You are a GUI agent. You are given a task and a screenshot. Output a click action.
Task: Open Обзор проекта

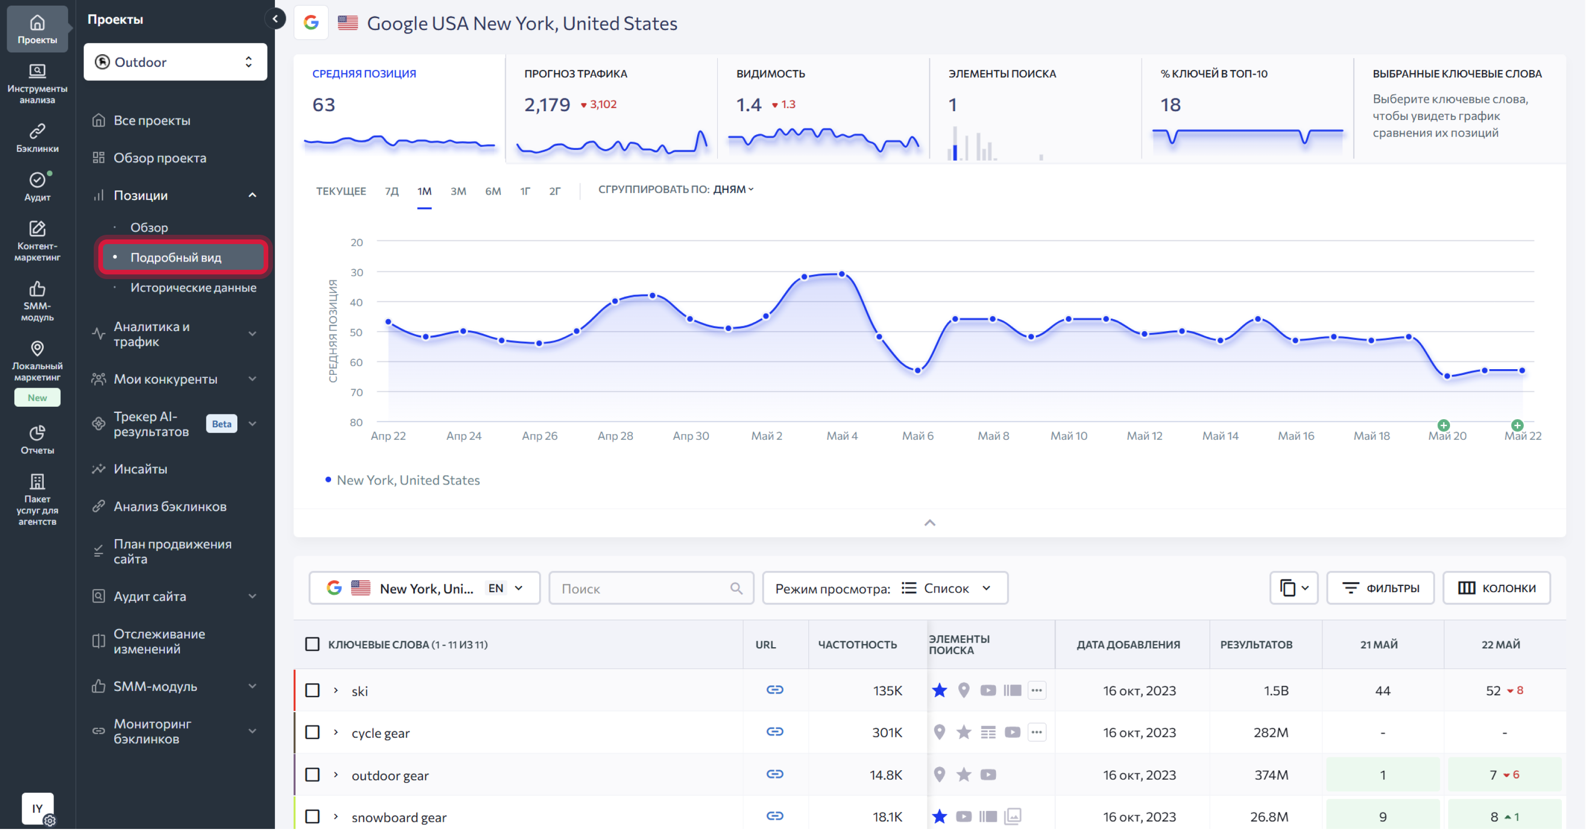pos(160,158)
